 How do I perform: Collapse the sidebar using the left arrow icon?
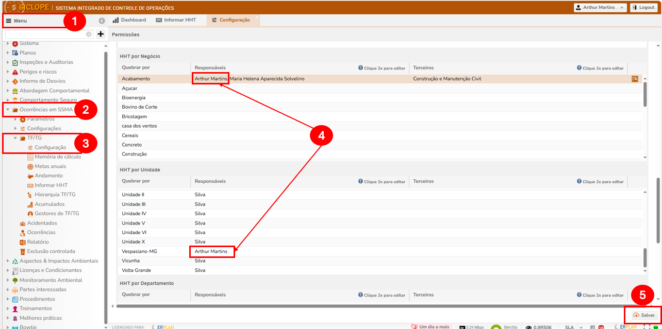(102, 21)
